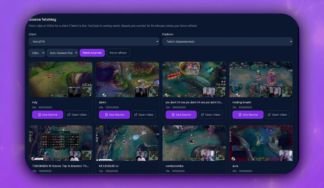
Task: Use Source for 'pls dont int me' clip
Action: pos(181,115)
